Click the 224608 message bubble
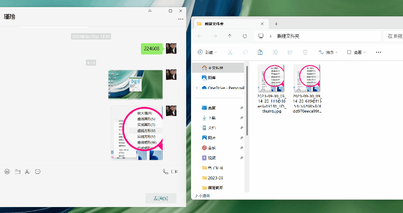This screenshot has width=403, height=213. 152,49
